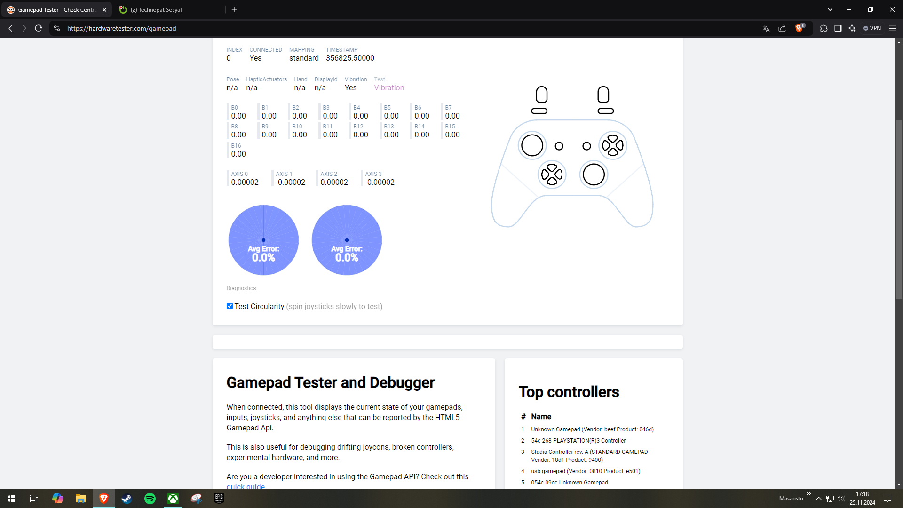This screenshot has width=903, height=508.
Task: Open Leo AI assistant sparkle icon
Action: tap(852, 28)
